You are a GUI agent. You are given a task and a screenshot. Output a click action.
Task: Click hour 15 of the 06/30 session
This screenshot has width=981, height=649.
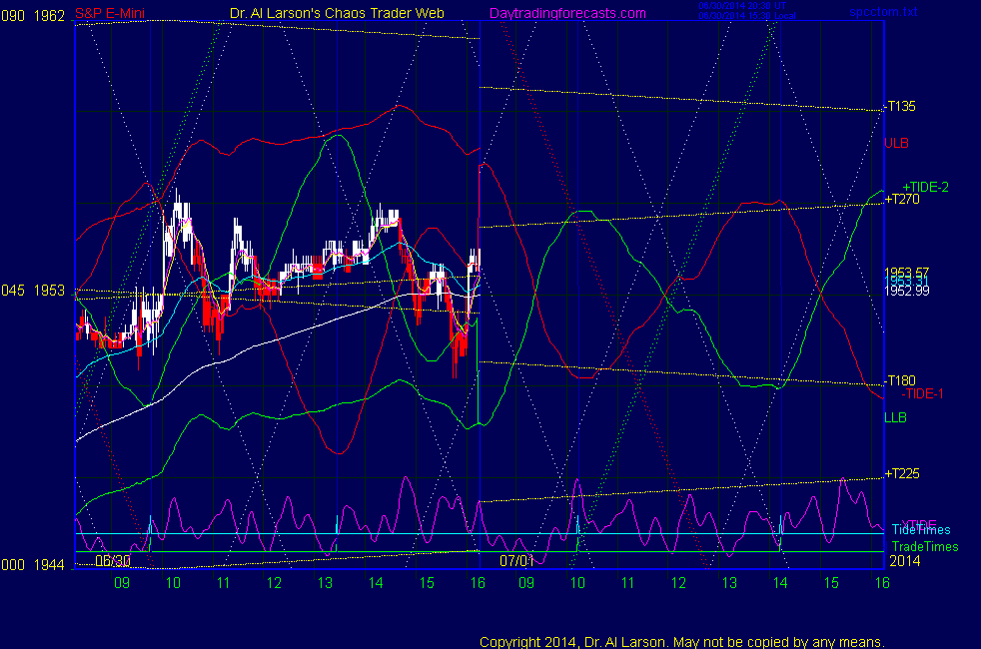pos(427,583)
